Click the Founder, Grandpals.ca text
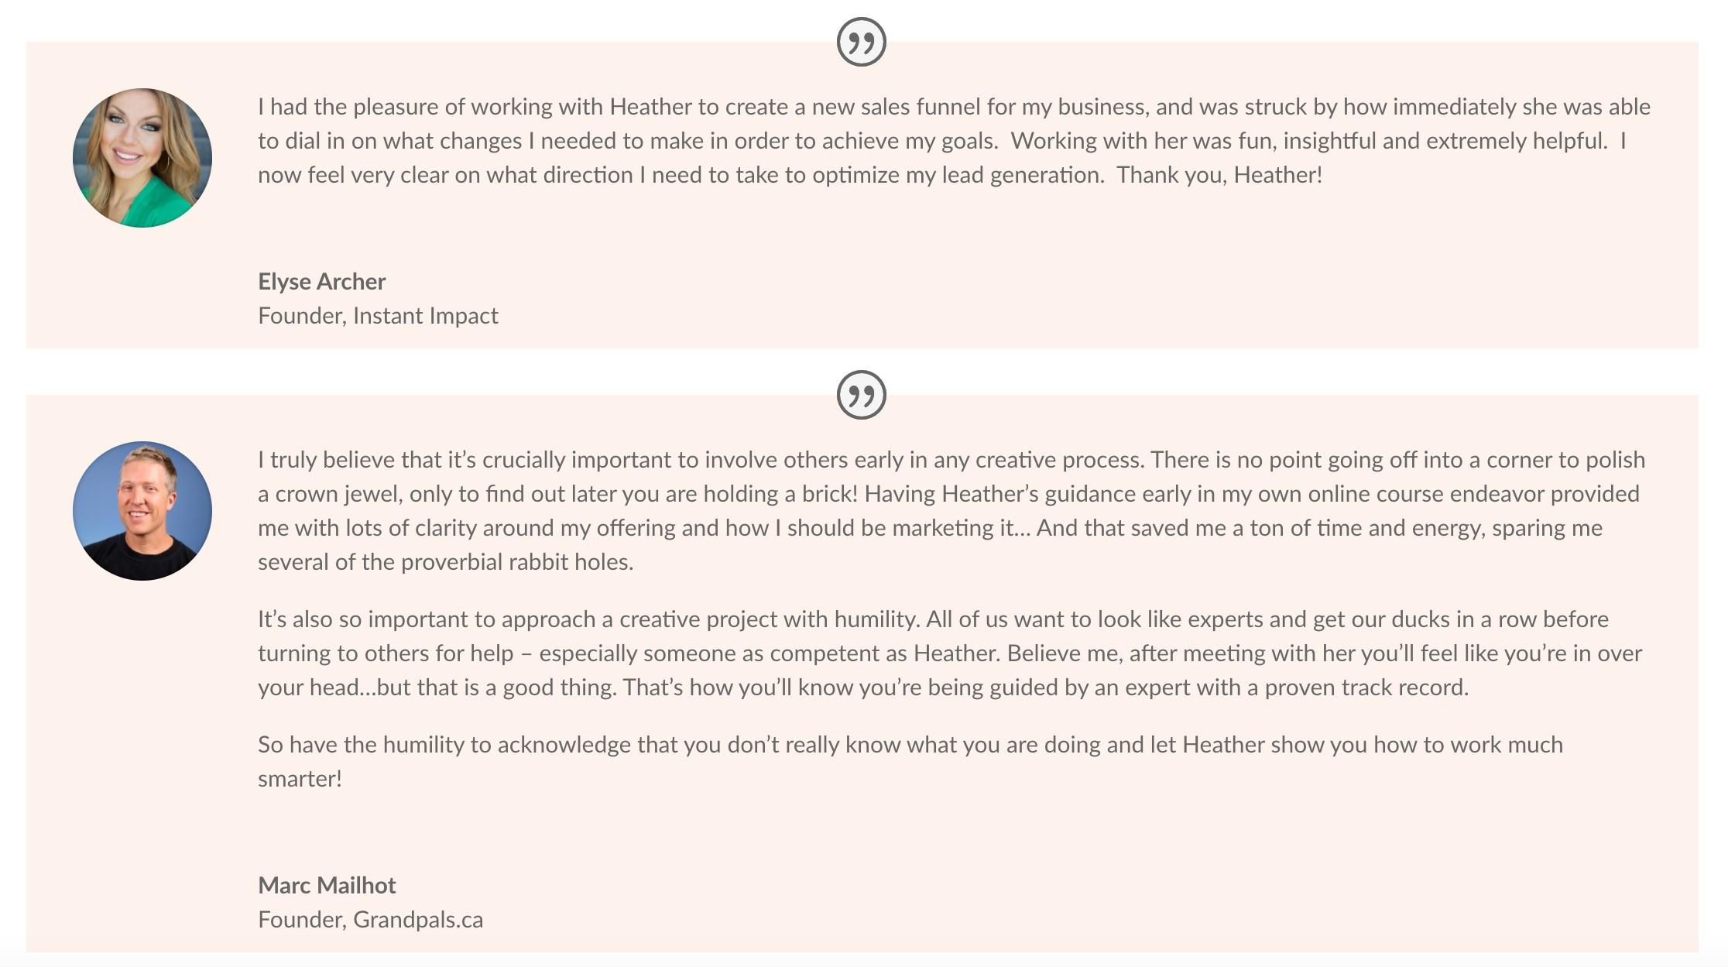This screenshot has height=967, width=1728. click(x=370, y=920)
